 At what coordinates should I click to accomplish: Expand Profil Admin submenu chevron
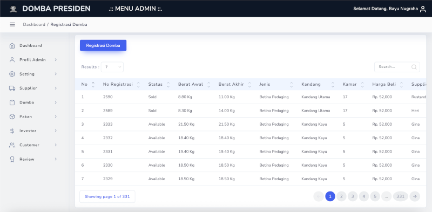tap(56, 60)
